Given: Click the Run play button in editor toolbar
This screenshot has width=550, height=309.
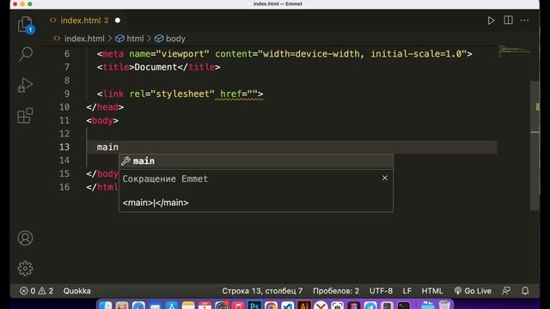Looking at the screenshot, I should point(491,21).
